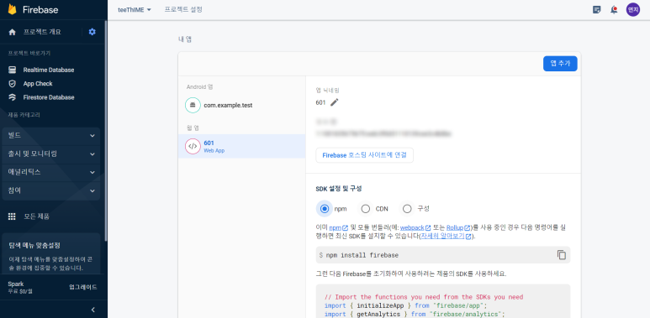Click the Android app icon for com.example.test
Image resolution: width=650 pixels, height=318 pixels.
[x=193, y=105]
